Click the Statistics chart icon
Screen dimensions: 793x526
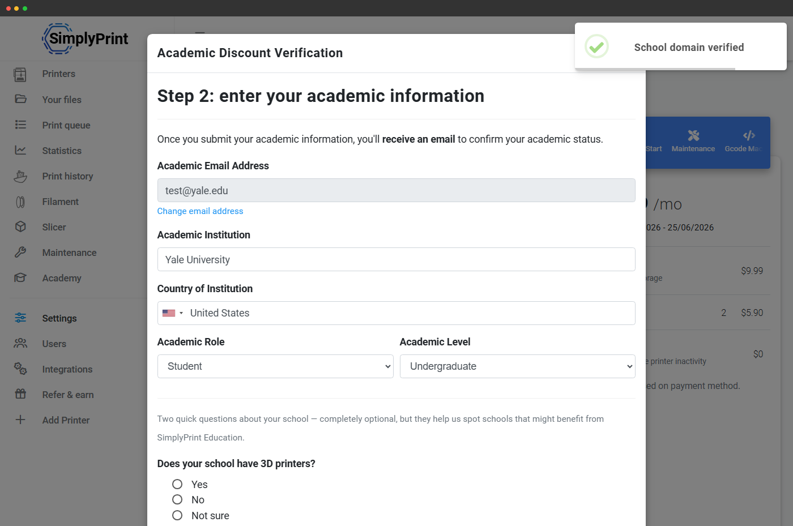(20, 150)
